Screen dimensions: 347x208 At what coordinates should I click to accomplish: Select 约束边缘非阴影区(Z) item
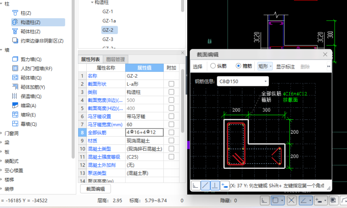pos(38,41)
